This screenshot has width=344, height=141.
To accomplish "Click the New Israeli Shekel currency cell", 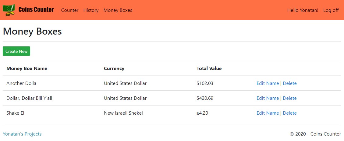I will pos(123,113).
